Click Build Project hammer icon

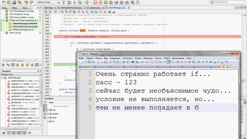64,2
